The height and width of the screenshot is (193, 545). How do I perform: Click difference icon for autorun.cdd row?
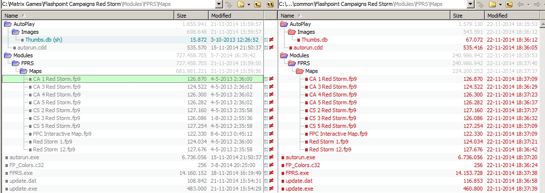coord(271,48)
